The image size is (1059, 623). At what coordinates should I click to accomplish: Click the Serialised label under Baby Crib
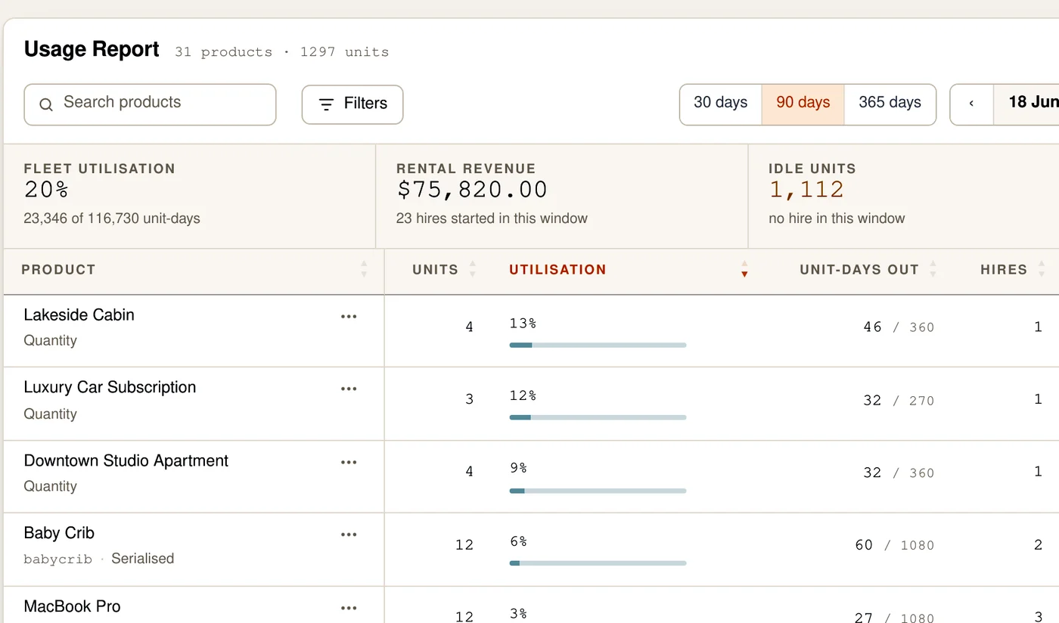tap(143, 559)
